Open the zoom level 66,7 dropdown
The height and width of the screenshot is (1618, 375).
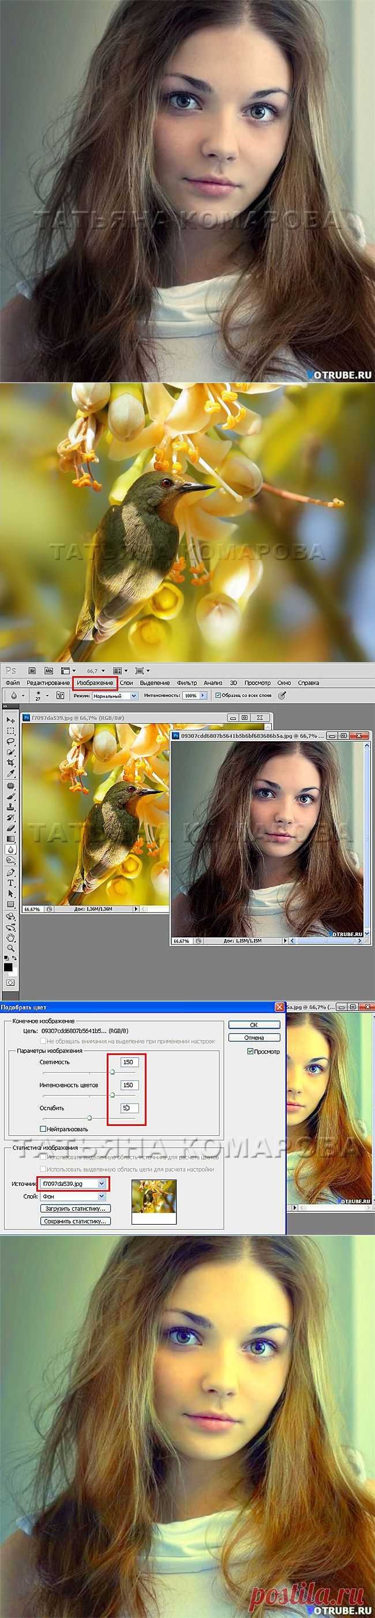103,671
